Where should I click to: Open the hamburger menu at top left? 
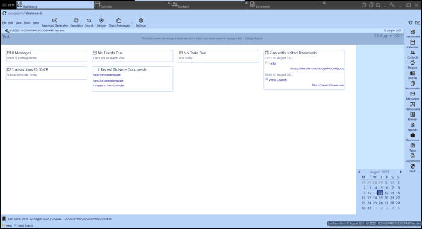(x=4, y=5)
